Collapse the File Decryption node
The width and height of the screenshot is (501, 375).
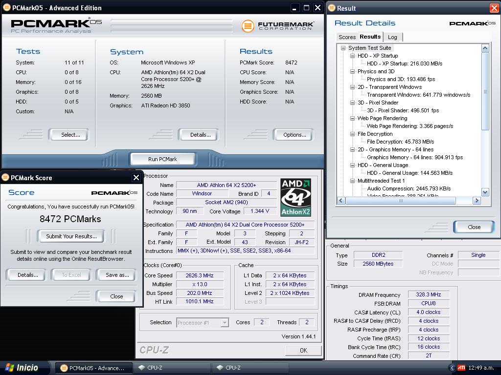click(x=352, y=134)
